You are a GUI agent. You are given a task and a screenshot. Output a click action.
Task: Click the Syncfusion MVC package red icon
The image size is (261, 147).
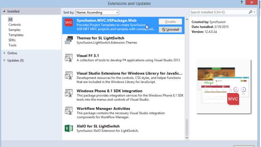[68, 22]
